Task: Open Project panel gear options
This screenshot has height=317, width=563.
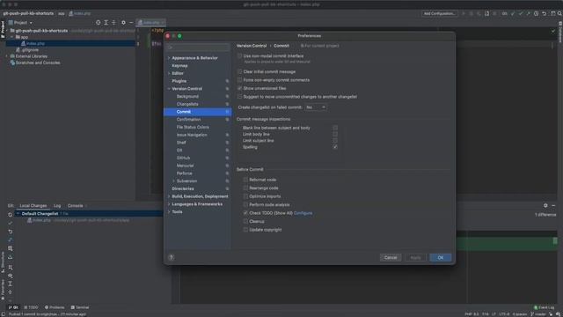Action: tap(123, 22)
